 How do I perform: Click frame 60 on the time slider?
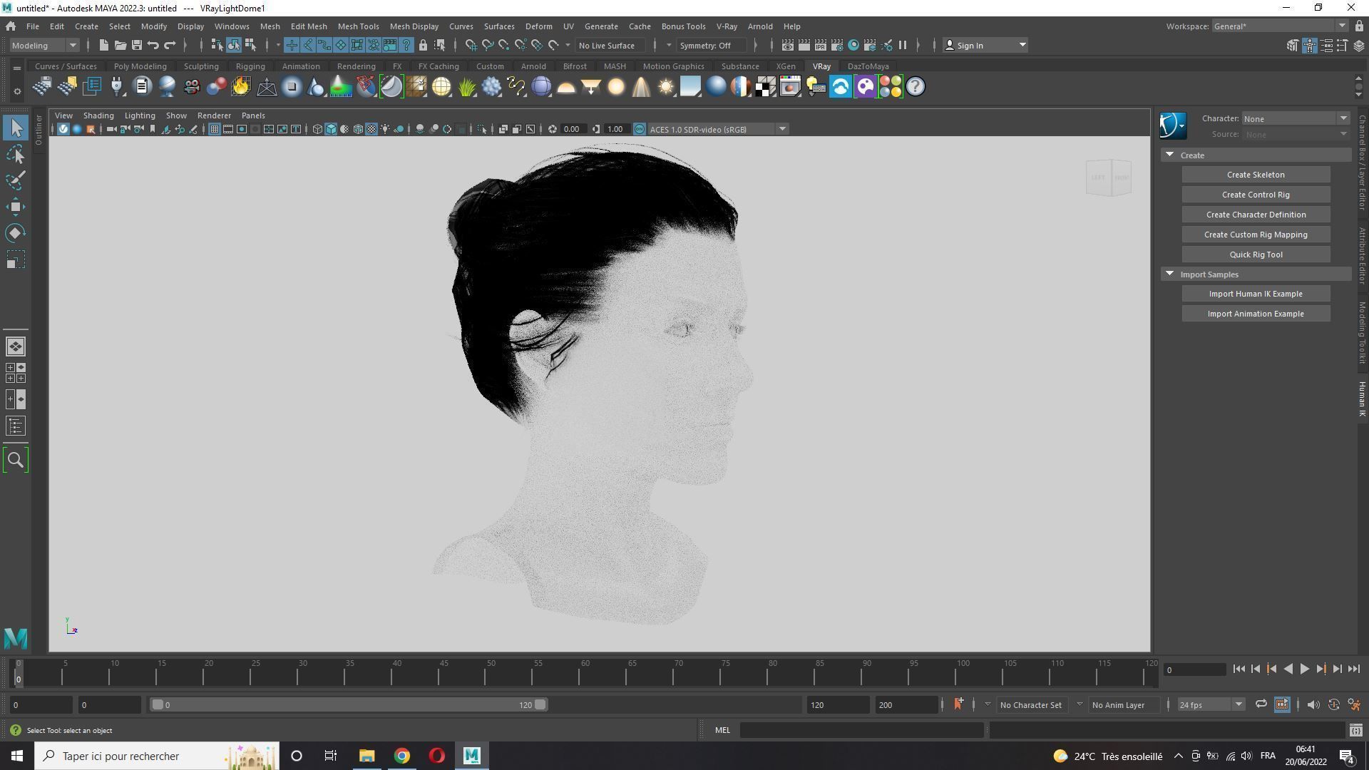583,674
